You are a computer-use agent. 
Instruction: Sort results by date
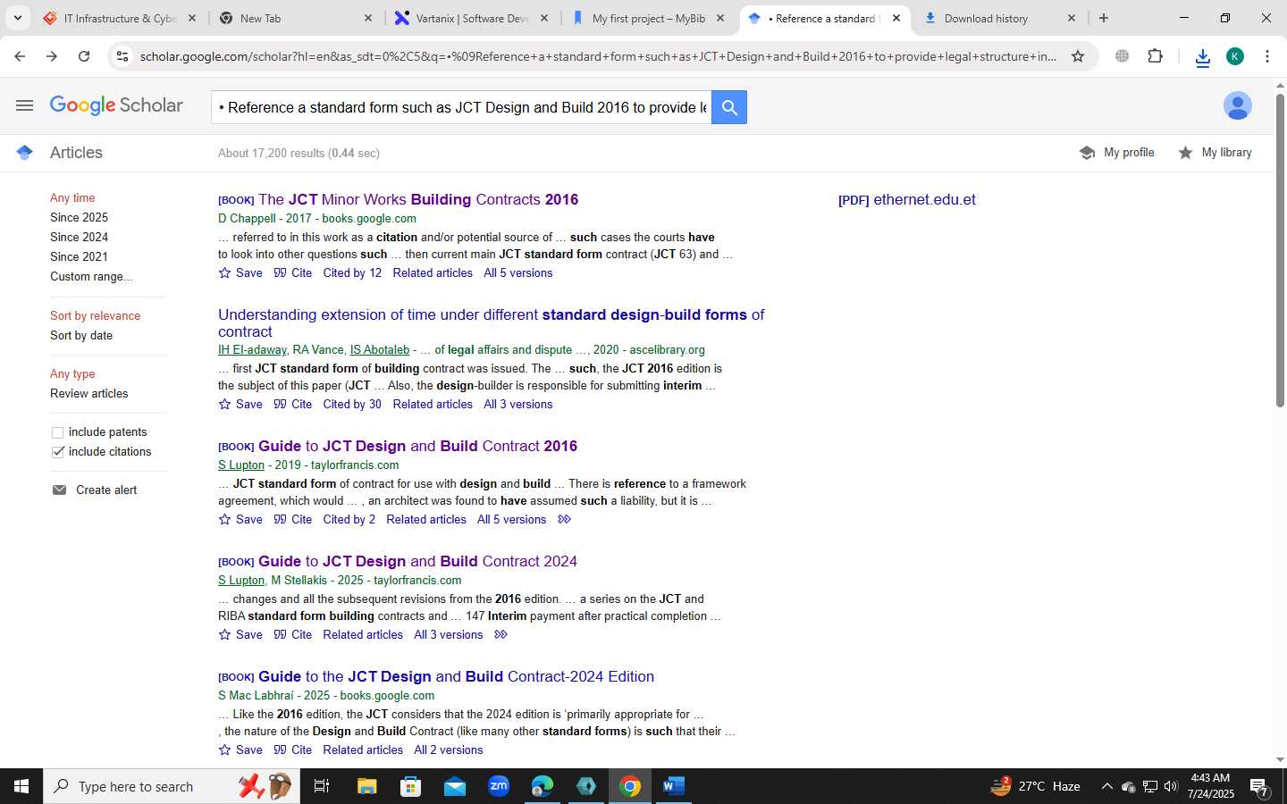(x=81, y=335)
